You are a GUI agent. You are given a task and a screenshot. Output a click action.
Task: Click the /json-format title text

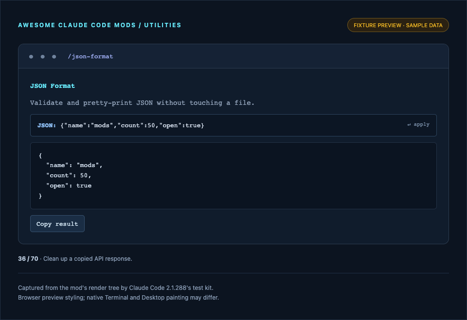pos(90,56)
